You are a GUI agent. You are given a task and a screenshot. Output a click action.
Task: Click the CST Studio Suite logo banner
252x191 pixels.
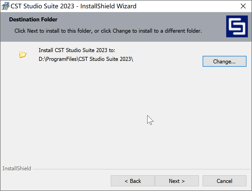tap(237, 27)
